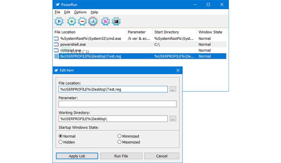The width and height of the screenshot is (281, 163).
Task: Click the cmd.exe row icon
Action: [56, 39]
